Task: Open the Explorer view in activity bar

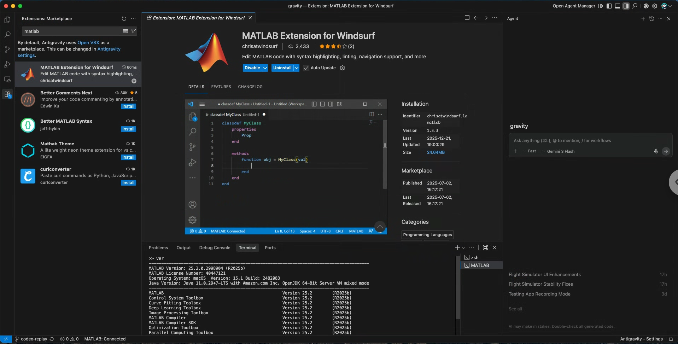Action: pyautogui.click(x=7, y=20)
